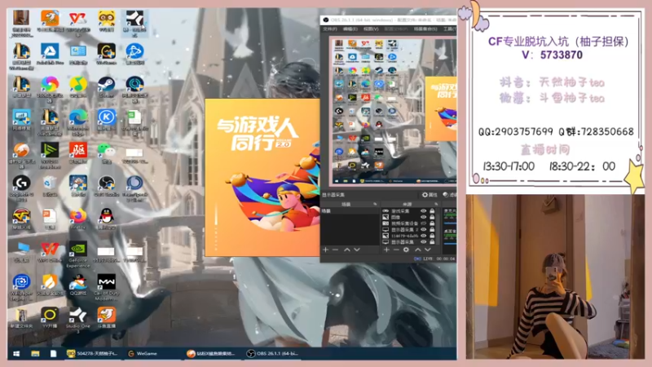Launch Firefox from the desktop
This screenshot has height=367, width=652.
pos(78,219)
